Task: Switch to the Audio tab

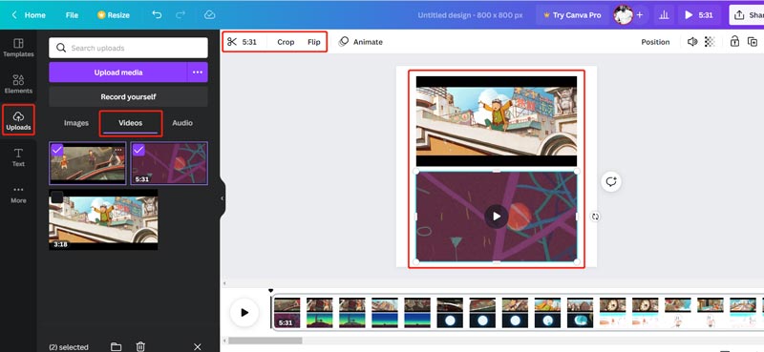Action: click(182, 123)
